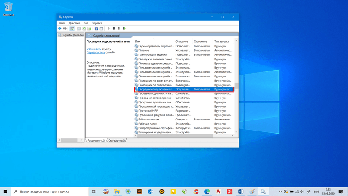The height and width of the screenshot is (196, 348).
Task: Click the Export list toolbar icon
Action: [89, 28]
